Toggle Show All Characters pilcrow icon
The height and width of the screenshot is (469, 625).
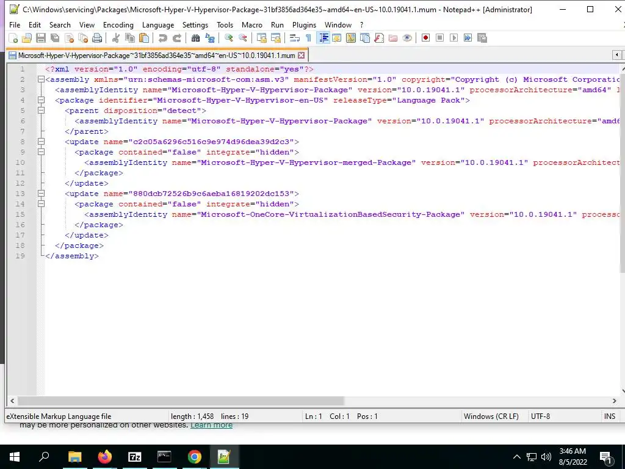(308, 38)
